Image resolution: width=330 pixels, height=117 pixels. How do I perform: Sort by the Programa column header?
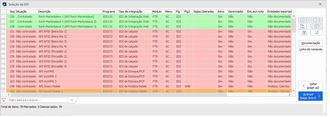110,12
